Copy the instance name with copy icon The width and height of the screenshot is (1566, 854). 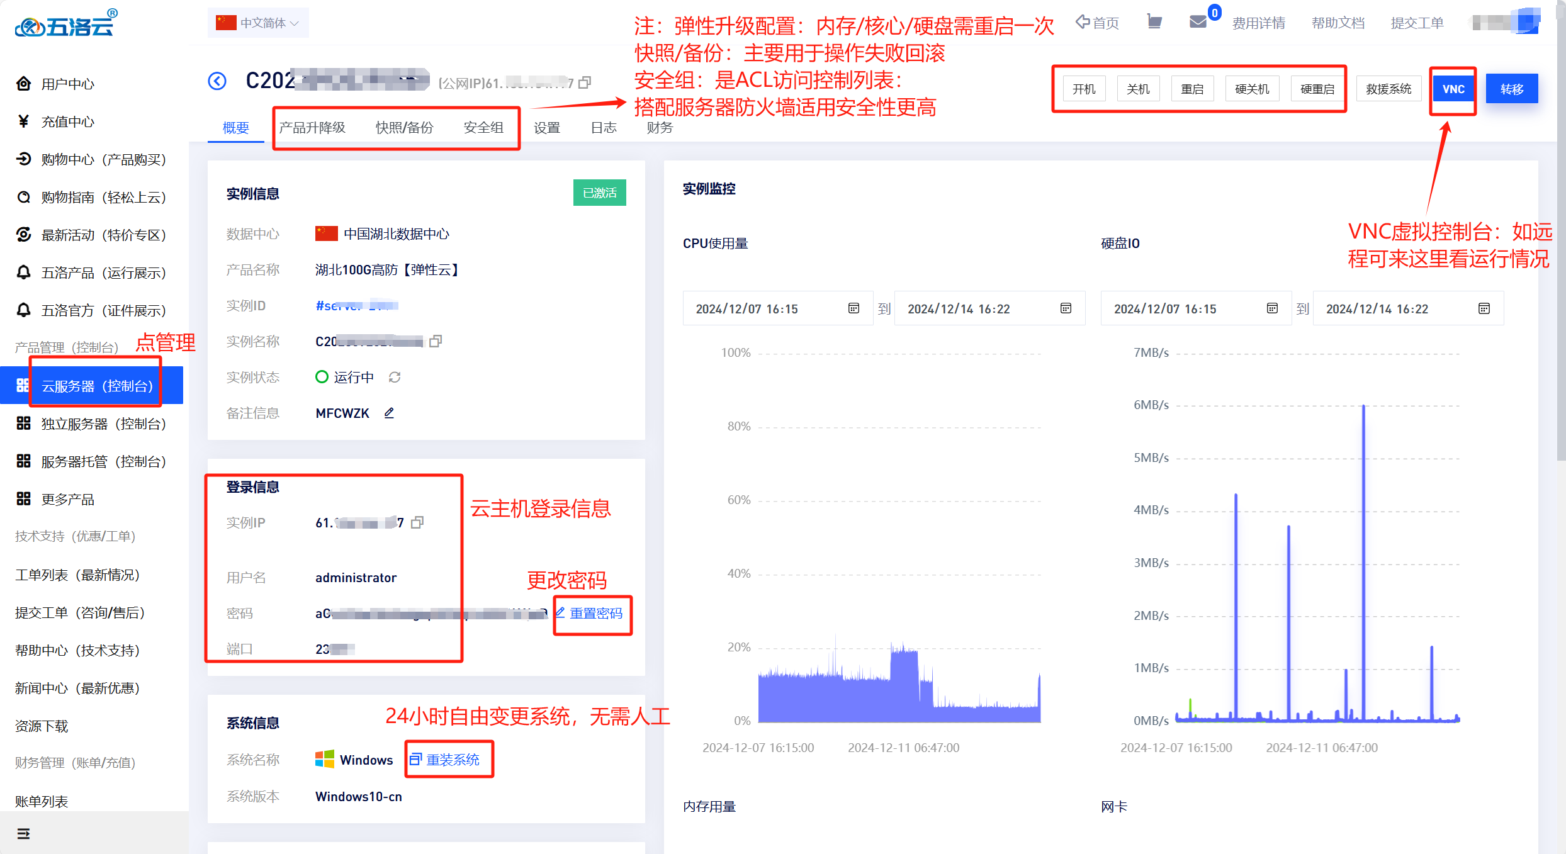click(436, 341)
